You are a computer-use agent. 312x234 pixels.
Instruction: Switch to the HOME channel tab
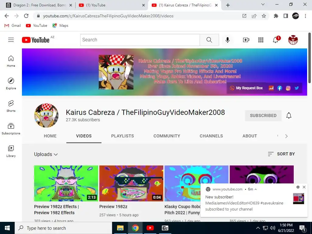pos(50,136)
